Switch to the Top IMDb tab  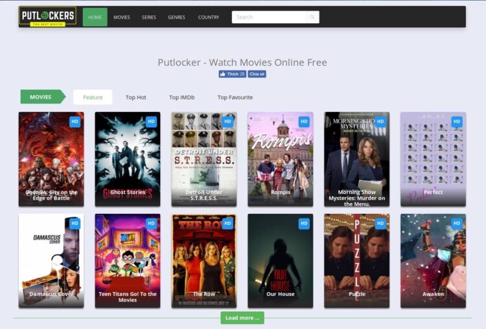click(182, 97)
